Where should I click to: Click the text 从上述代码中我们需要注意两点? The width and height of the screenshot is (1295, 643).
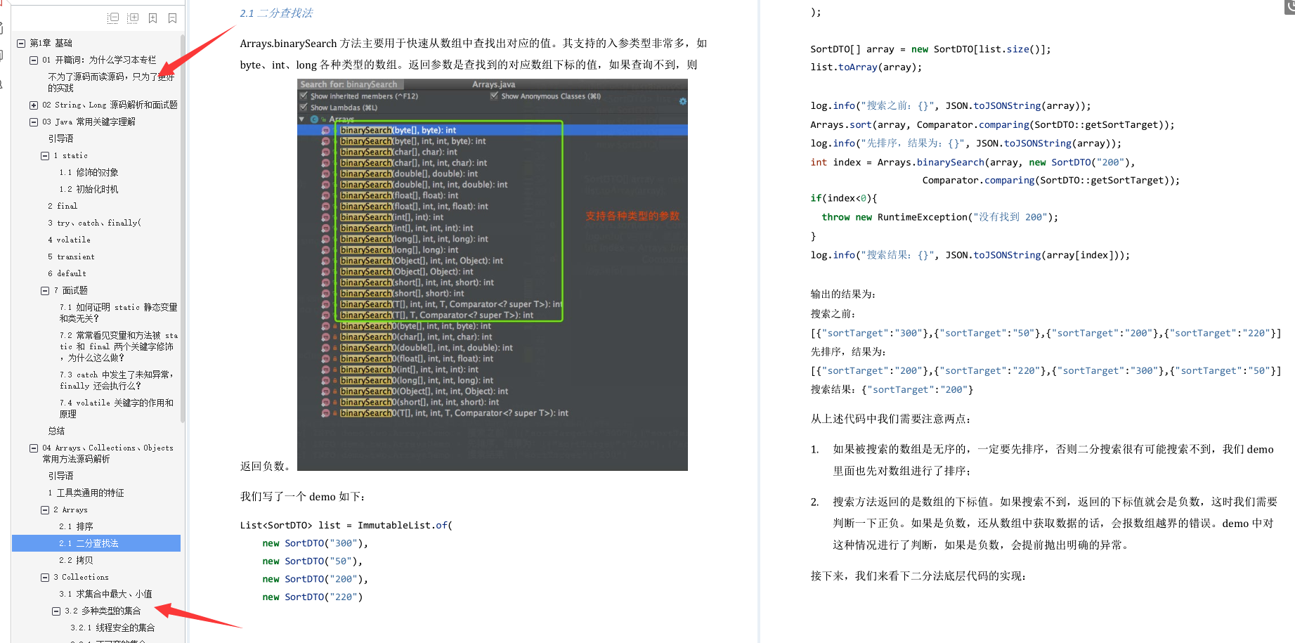(x=890, y=419)
